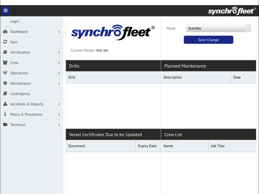Click the Maintenance gear icon
Image resolution: width=259 pixels, height=194 pixels.
coord(5,83)
